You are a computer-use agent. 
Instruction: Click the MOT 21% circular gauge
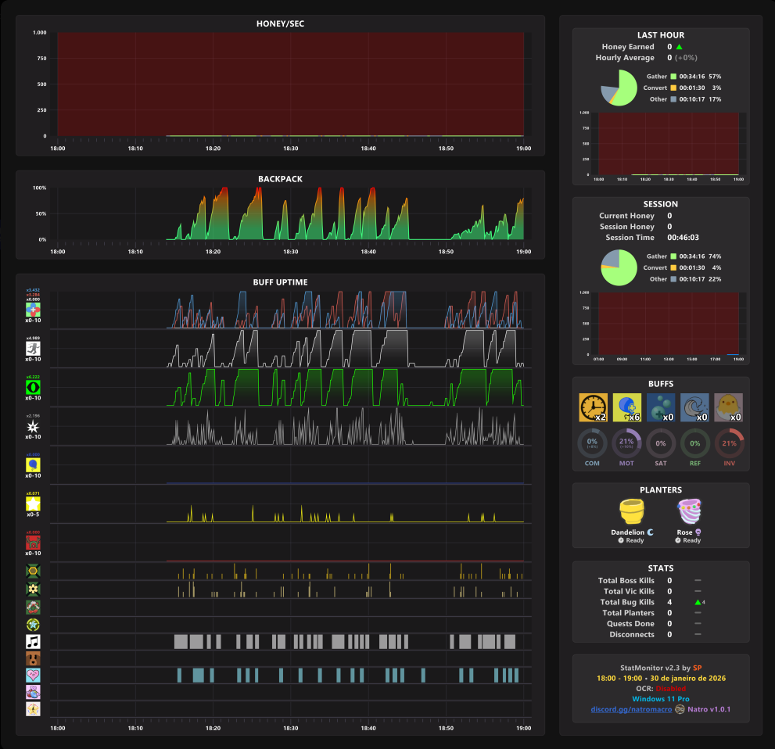(626, 443)
